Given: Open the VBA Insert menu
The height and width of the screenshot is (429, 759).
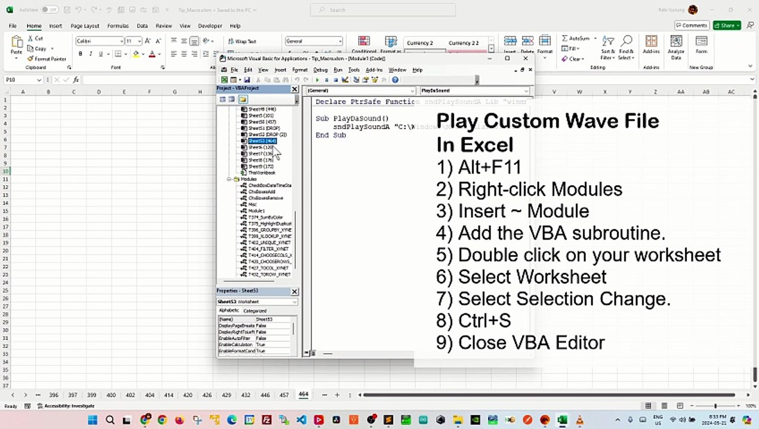Looking at the screenshot, I should point(280,70).
